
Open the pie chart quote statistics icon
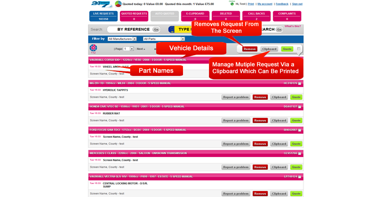click(x=118, y=4)
